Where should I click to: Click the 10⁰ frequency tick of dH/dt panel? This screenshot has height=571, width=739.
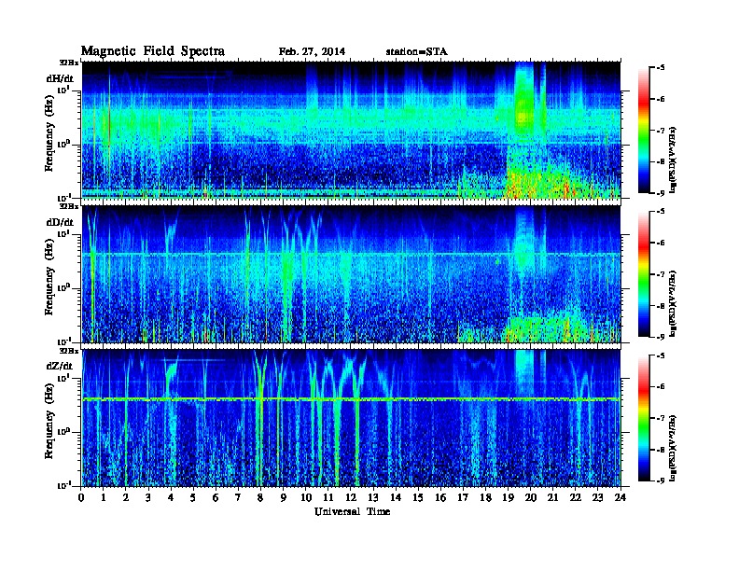64,144
